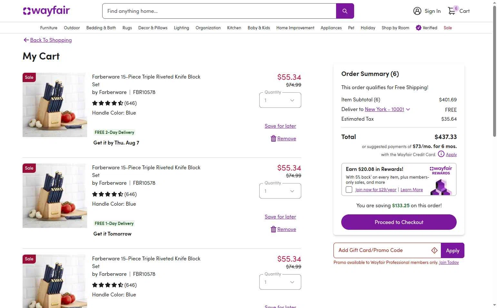Open the Quantity dropdown for the first knife set
The width and height of the screenshot is (497, 308).
tap(280, 100)
